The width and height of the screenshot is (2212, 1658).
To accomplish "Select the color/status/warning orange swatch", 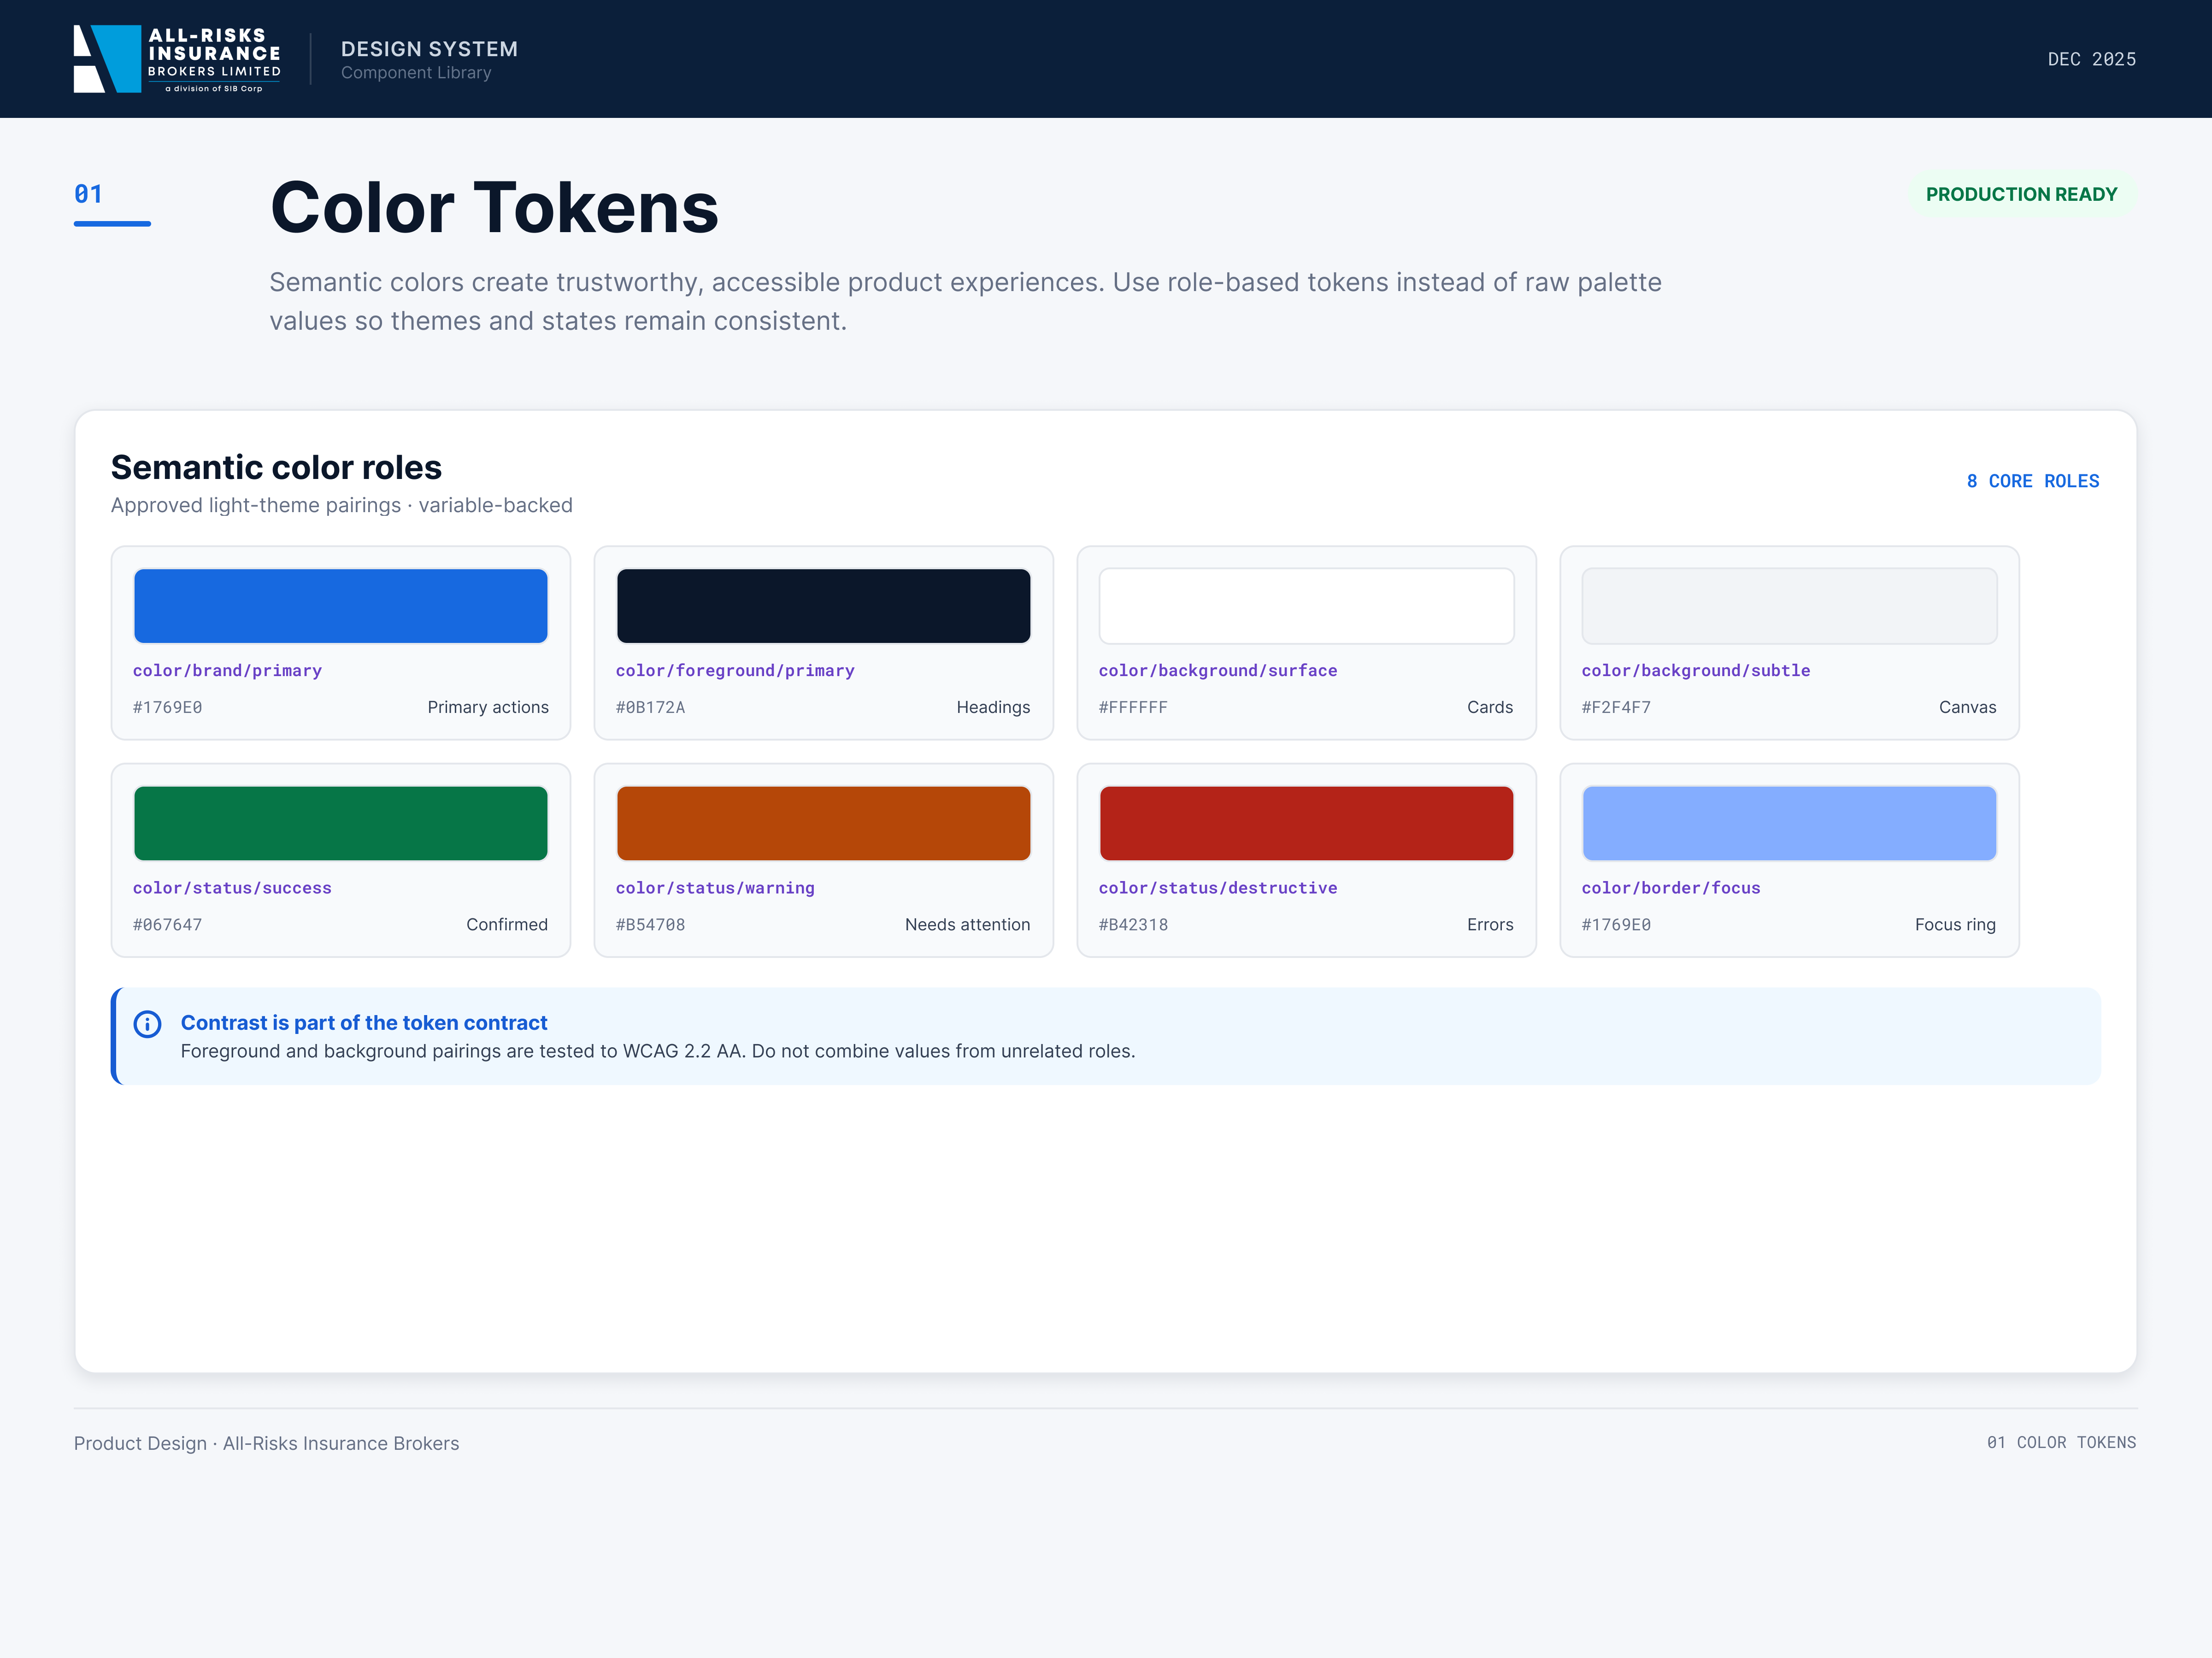I will pyautogui.click(x=823, y=823).
